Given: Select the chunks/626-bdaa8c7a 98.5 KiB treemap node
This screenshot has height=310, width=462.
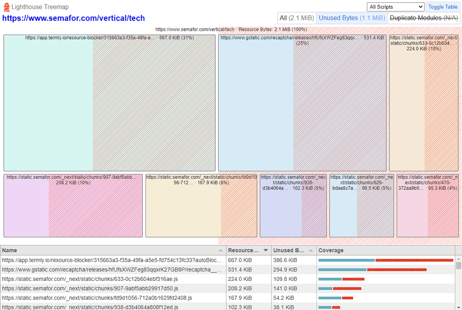Looking at the screenshot, I should click(x=362, y=206).
